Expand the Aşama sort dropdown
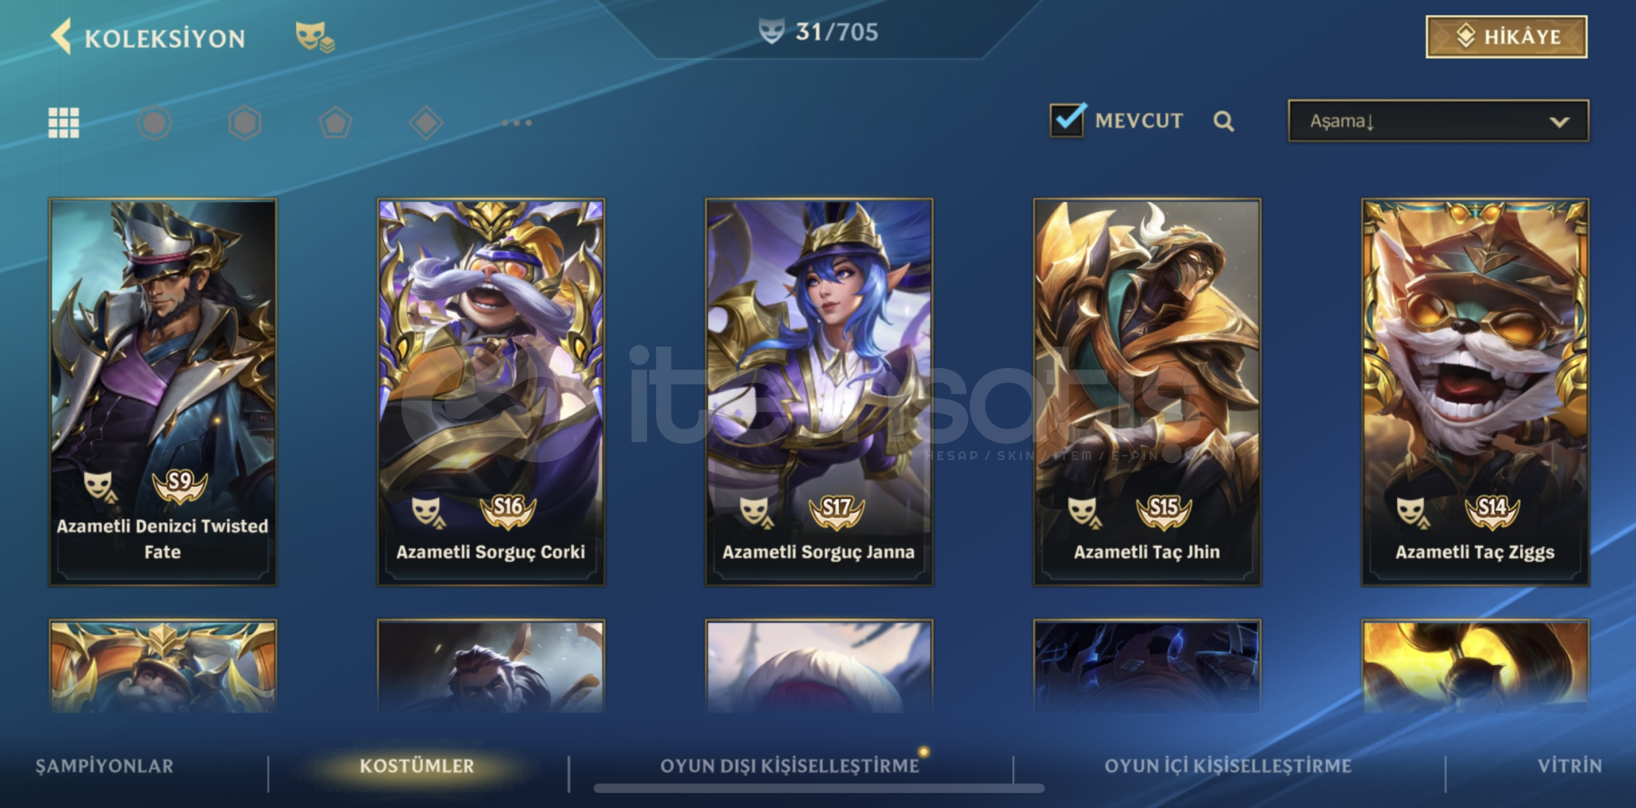Screen dimensions: 1636x808 tap(1438, 121)
